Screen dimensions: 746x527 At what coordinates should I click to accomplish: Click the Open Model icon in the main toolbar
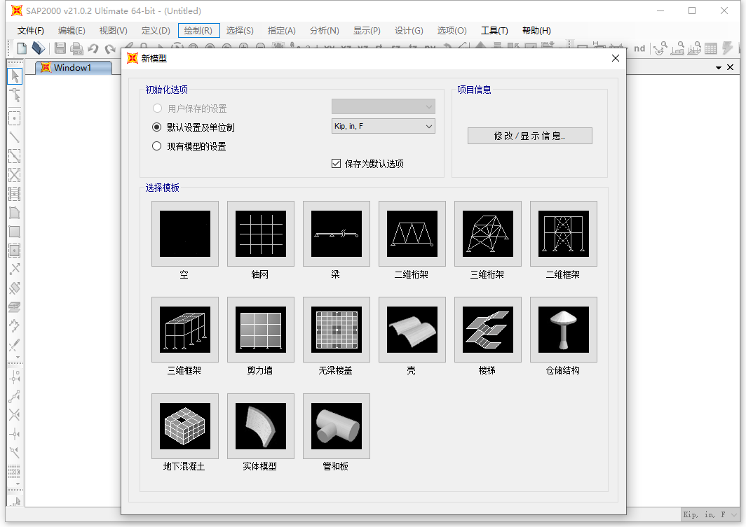[39, 48]
